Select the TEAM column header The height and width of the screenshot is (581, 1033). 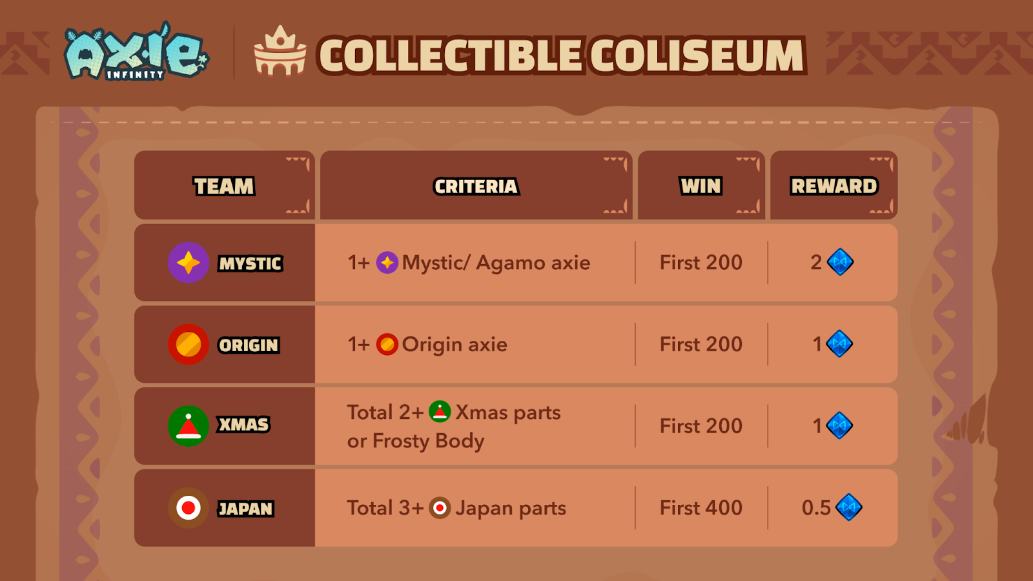click(224, 187)
